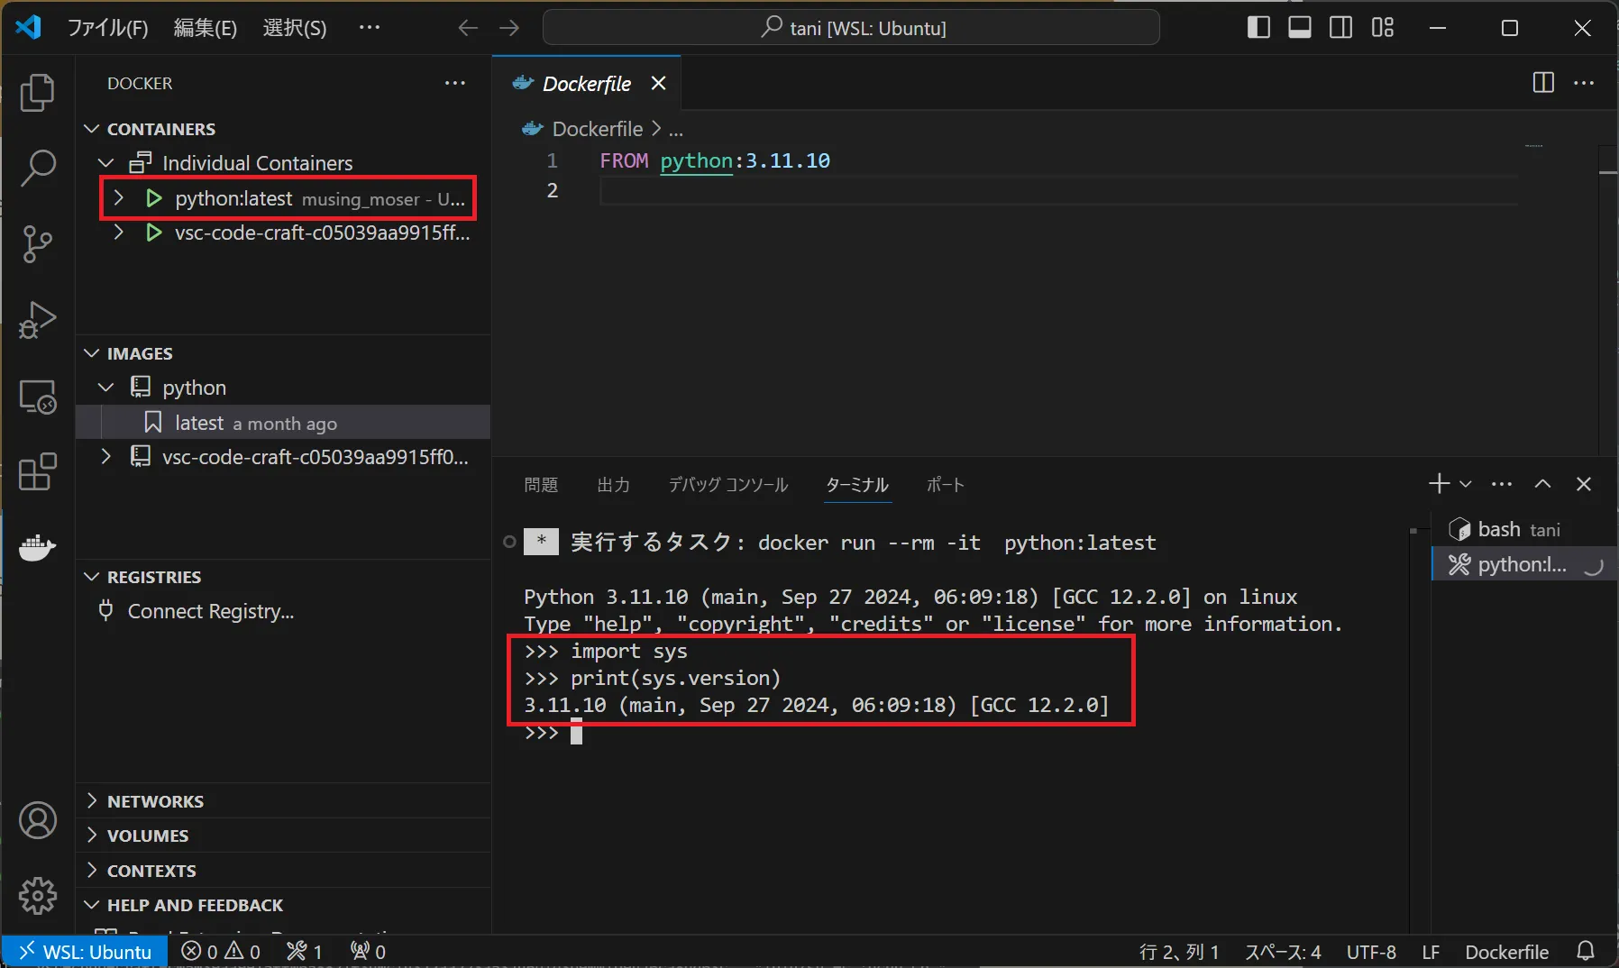
Task: Open the WSL: Ubuntu remote indicator
Action: click(84, 950)
